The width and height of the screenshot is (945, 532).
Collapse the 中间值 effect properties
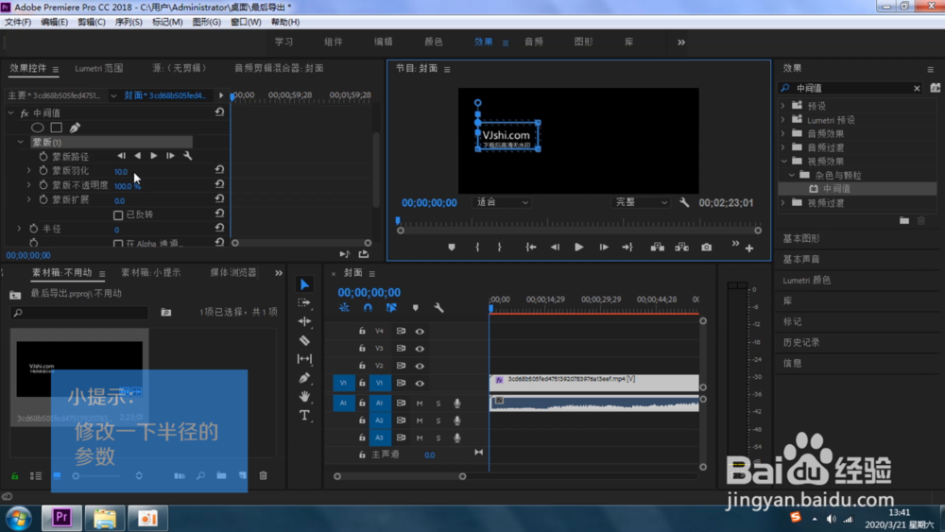click(10, 112)
